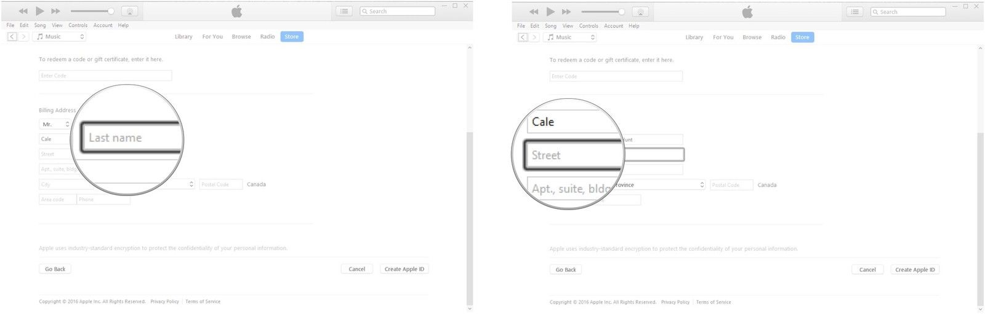The width and height of the screenshot is (985, 314).
Task: Click the Enter Code field in the left window
Action: click(x=105, y=76)
